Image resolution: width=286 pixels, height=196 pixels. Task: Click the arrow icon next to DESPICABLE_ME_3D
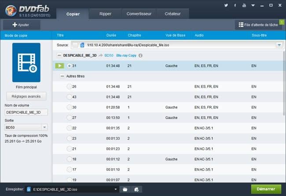point(100,55)
